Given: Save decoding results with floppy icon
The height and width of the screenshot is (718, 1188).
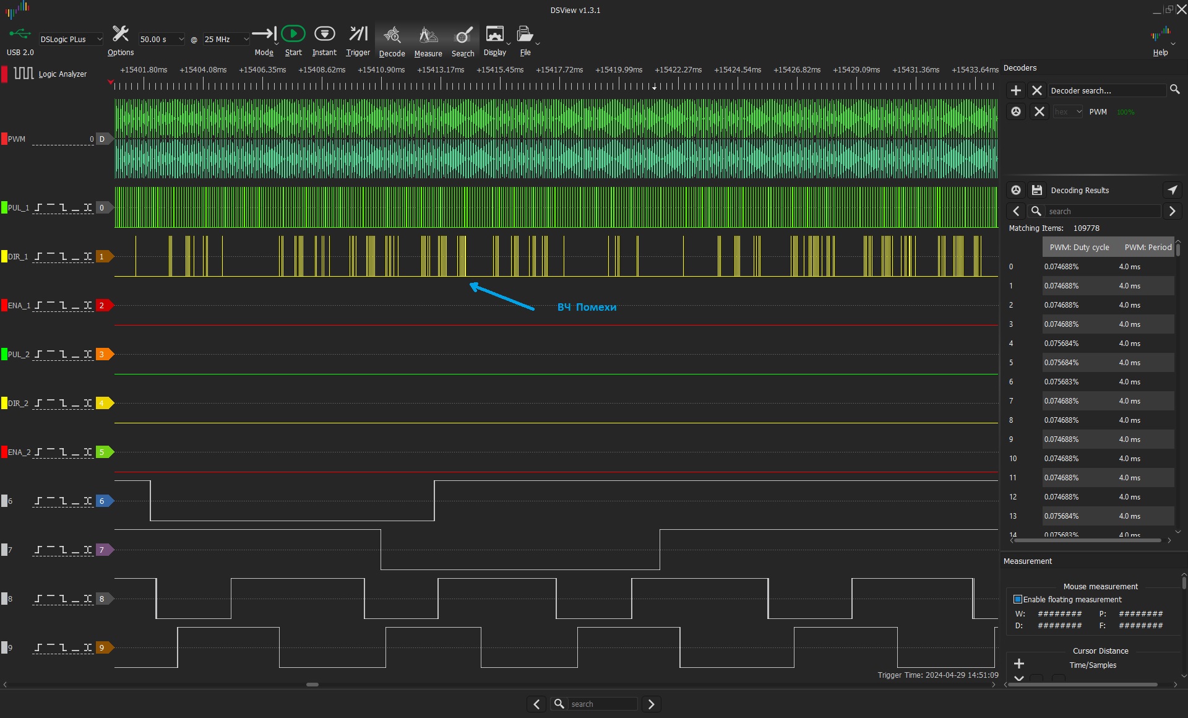Looking at the screenshot, I should coord(1037,190).
